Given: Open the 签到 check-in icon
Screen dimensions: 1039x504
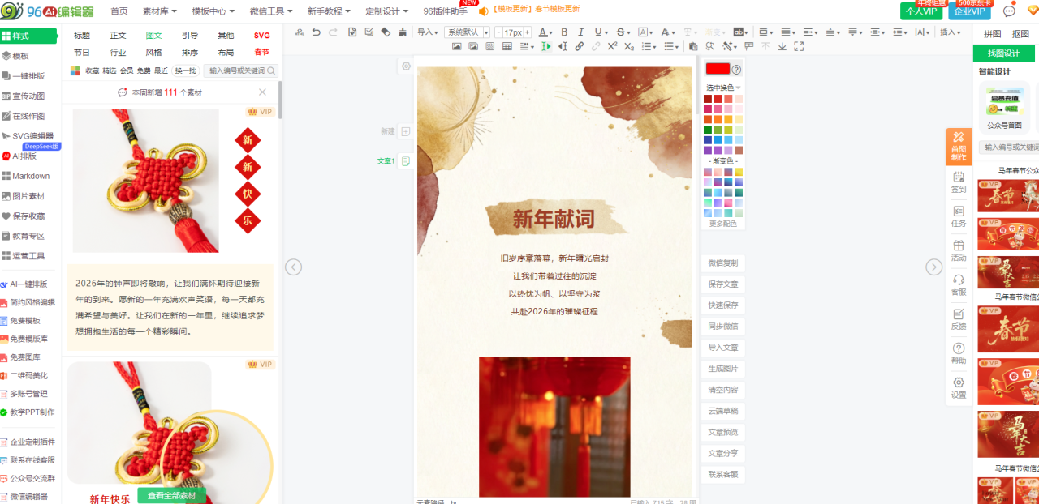Looking at the screenshot, I should (x=959, y=182).
